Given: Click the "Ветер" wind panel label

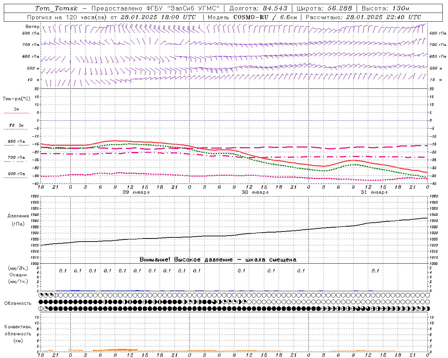Looking at the screenshot, I should tap(33, 27).
